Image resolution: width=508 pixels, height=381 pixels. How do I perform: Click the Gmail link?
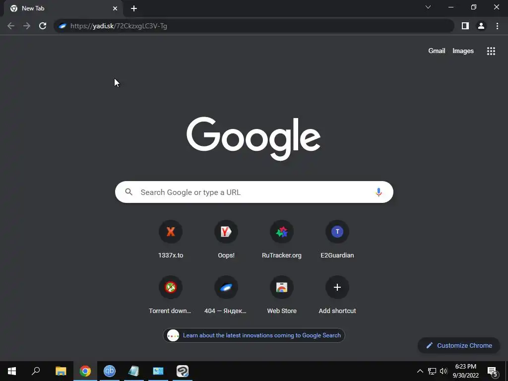437,51
